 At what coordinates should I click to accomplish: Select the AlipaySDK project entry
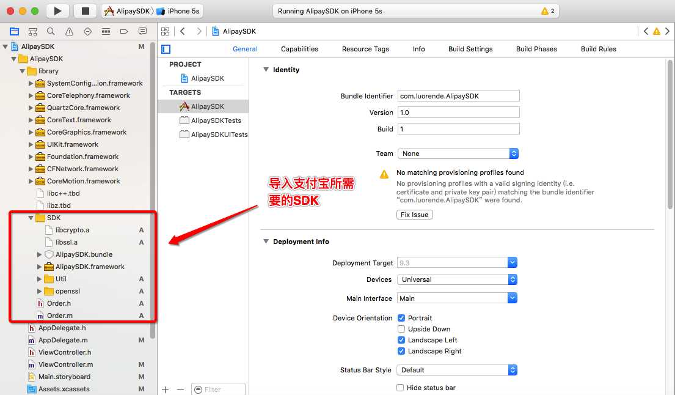pos(203,78)
